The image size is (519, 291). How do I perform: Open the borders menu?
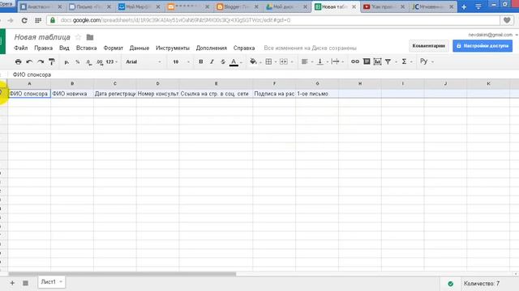point(268,61)
